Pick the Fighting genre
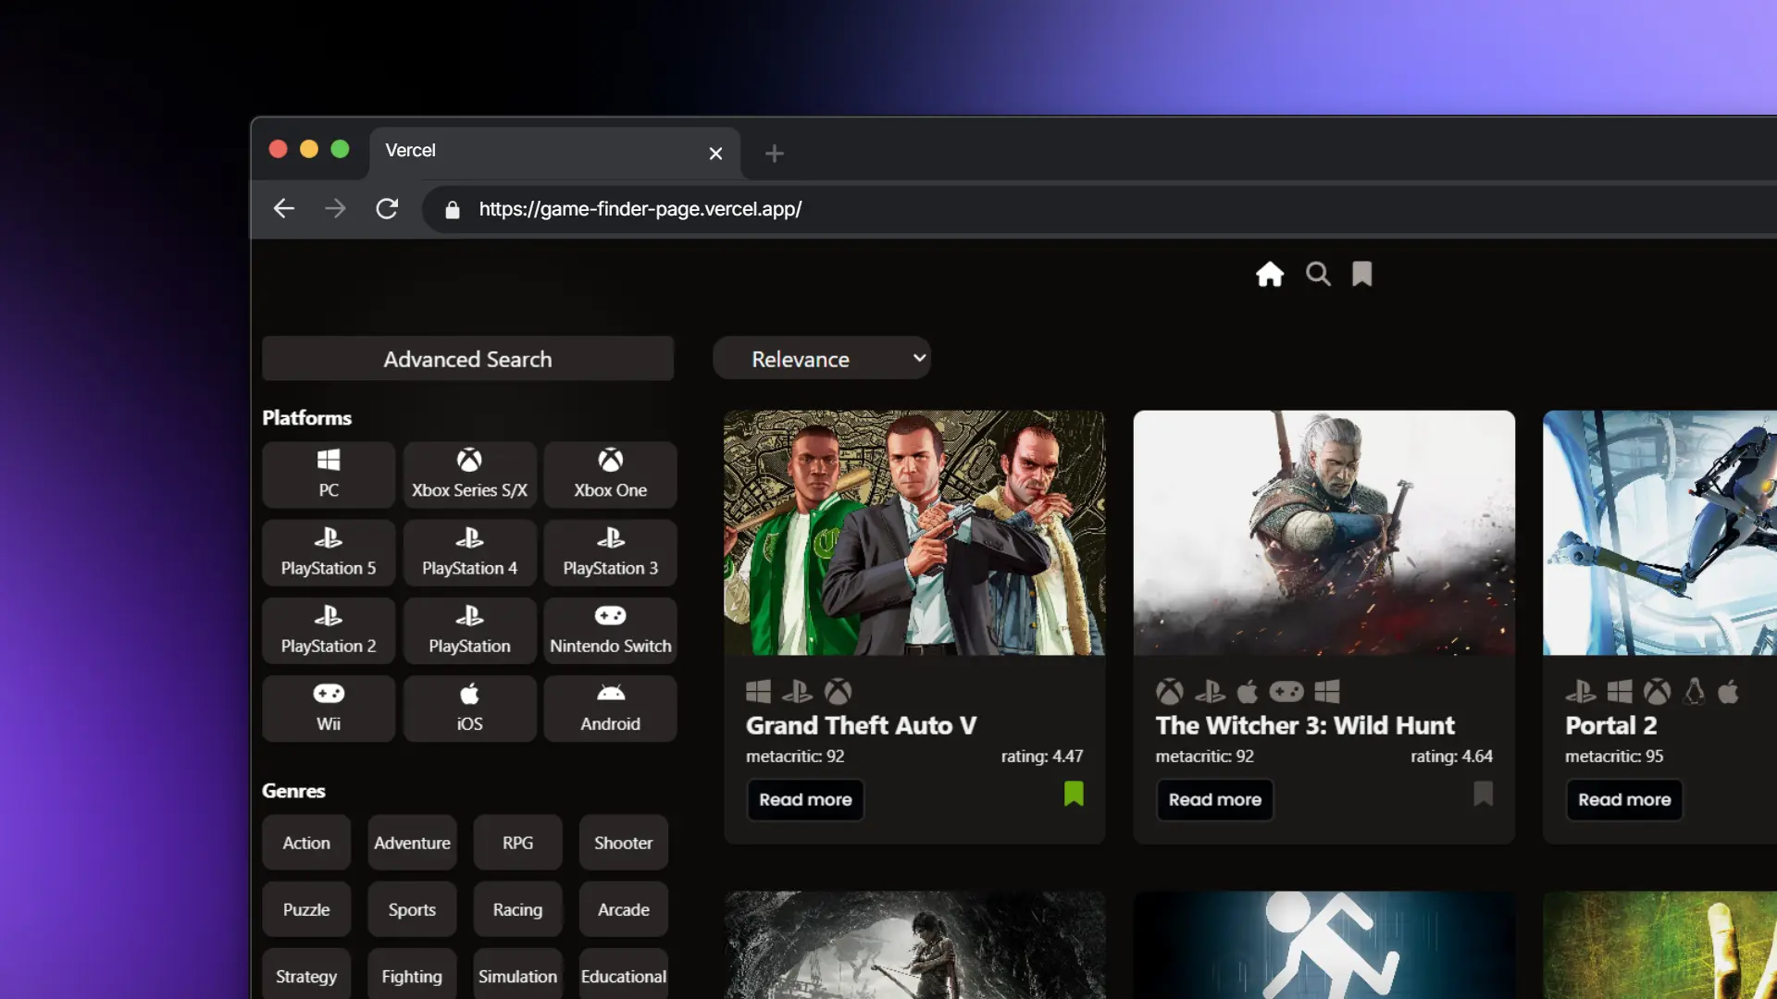The height and width of the screenshot is (999, 1777). point(412,975)
